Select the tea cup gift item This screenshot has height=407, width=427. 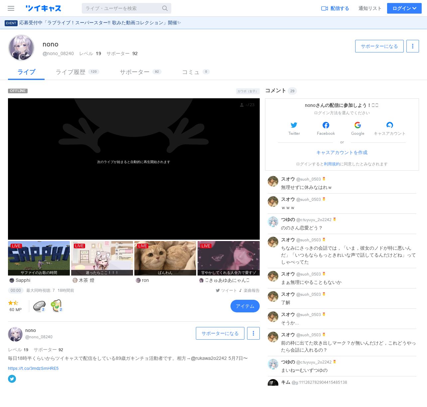point(57,306)
